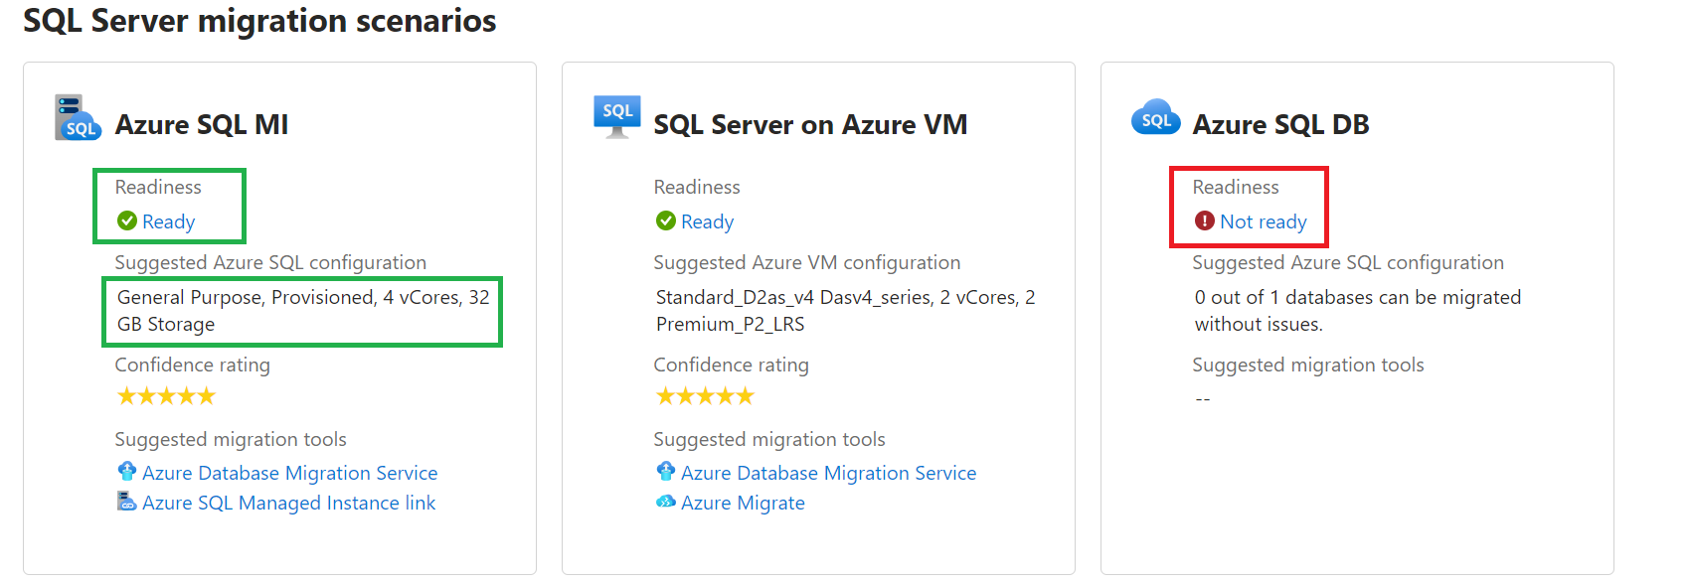Image resolution: width=1693 pixels, height=585 pixels.
Task: Open the Ready link under SQL Server on Azure VM
Action: pos(707,221)
